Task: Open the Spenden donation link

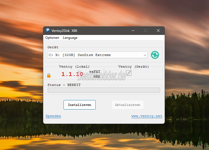Action: [53, 116]
